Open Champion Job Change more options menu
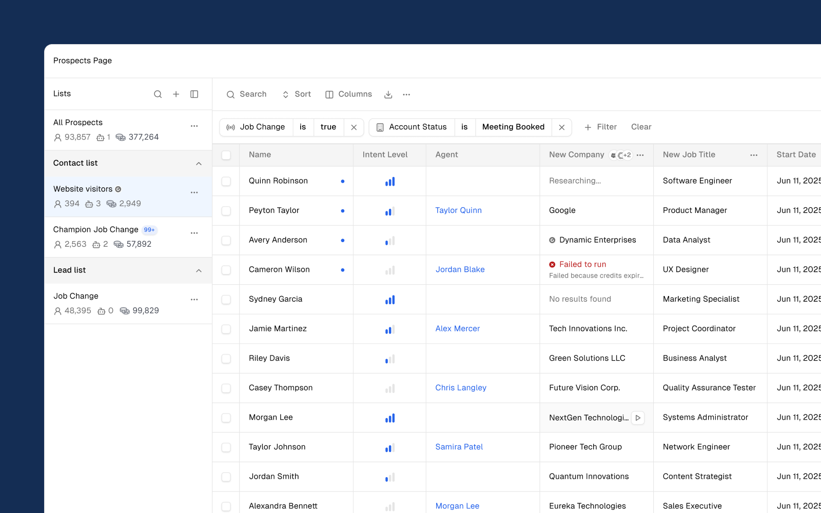 click(x=194, y=233)
